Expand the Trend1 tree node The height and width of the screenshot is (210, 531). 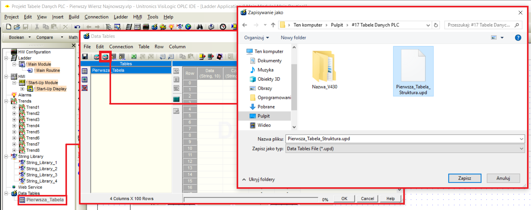(x=14, y=107)
